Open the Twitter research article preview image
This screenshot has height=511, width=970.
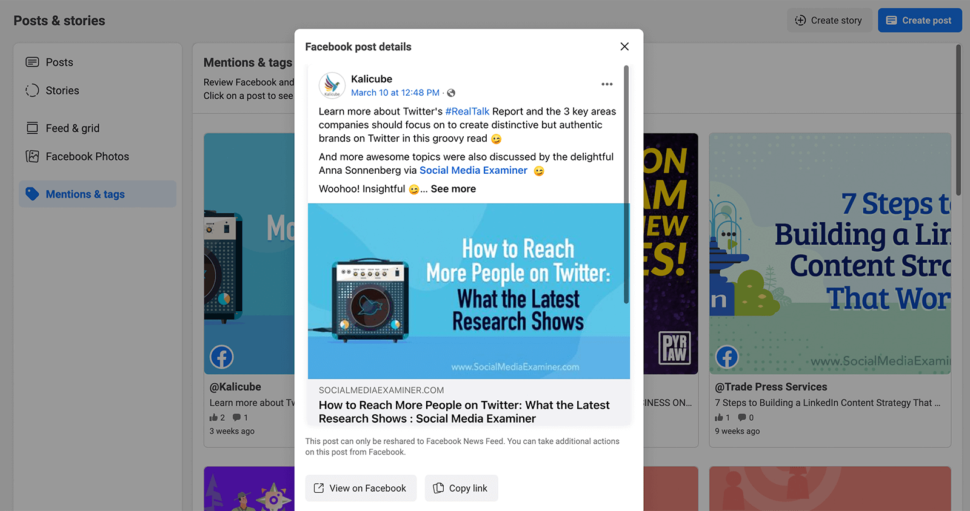469,291
